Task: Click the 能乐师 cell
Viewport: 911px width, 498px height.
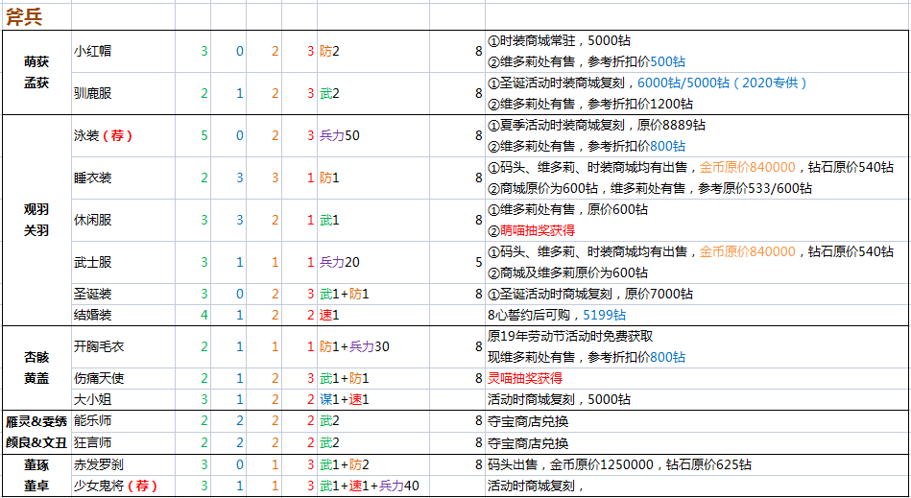Action: coord(123,421)
